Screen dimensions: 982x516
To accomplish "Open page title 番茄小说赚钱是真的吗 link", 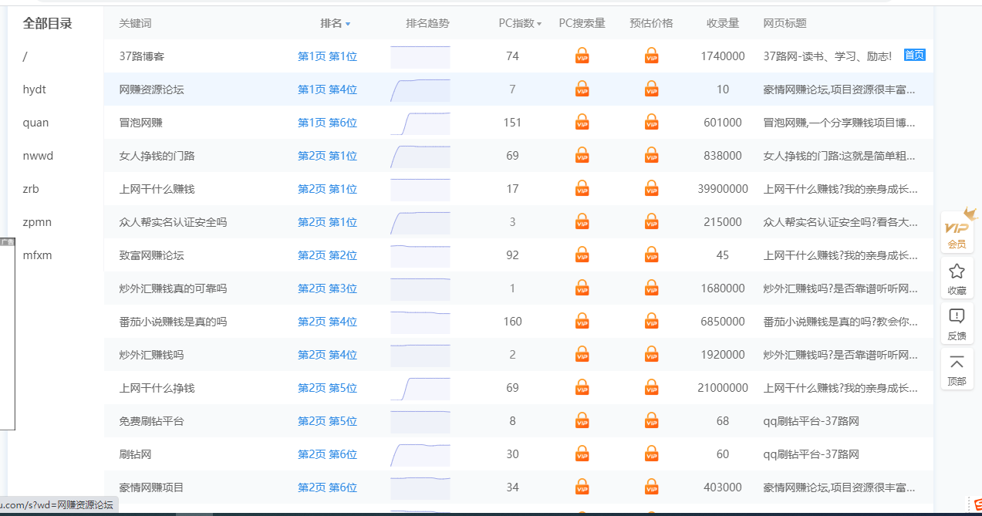I will coord(840,322).
